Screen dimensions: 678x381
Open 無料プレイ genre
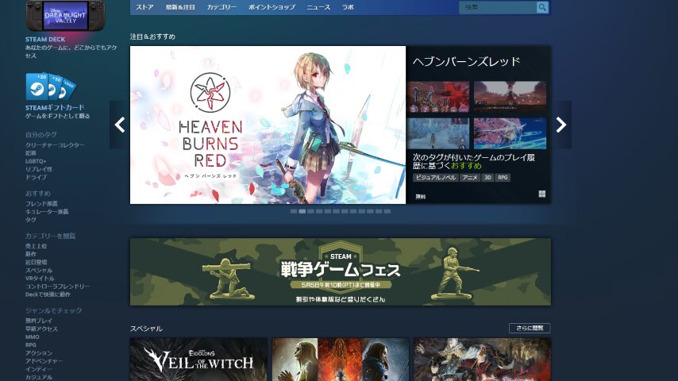point(38,321)
